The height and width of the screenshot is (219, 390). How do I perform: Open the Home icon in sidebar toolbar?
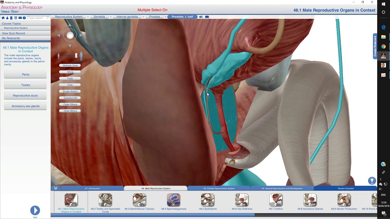coord(3,18)
